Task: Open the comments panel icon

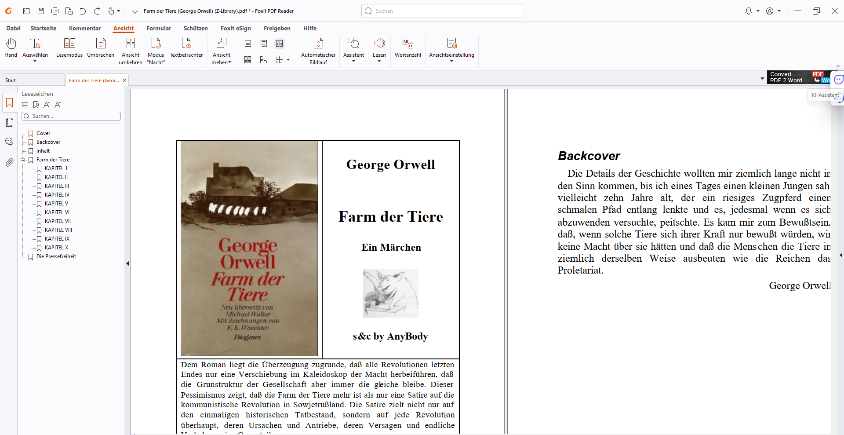Action: click(9, 142)
